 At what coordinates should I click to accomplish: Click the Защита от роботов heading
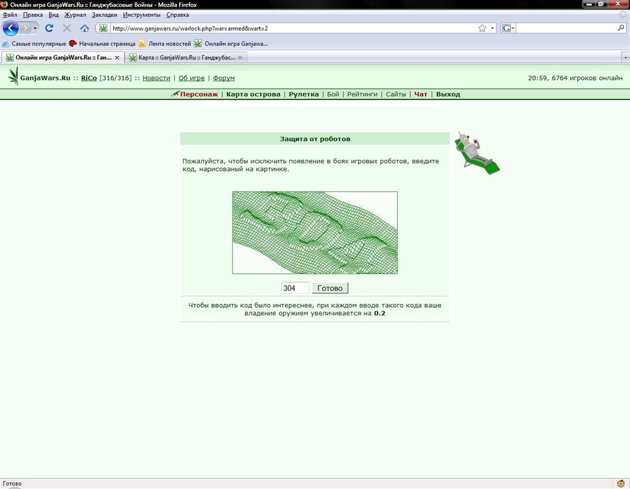pos(315,139)
